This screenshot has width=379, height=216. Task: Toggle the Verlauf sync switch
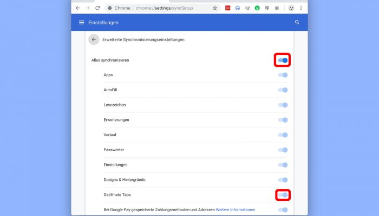point(283,135)
